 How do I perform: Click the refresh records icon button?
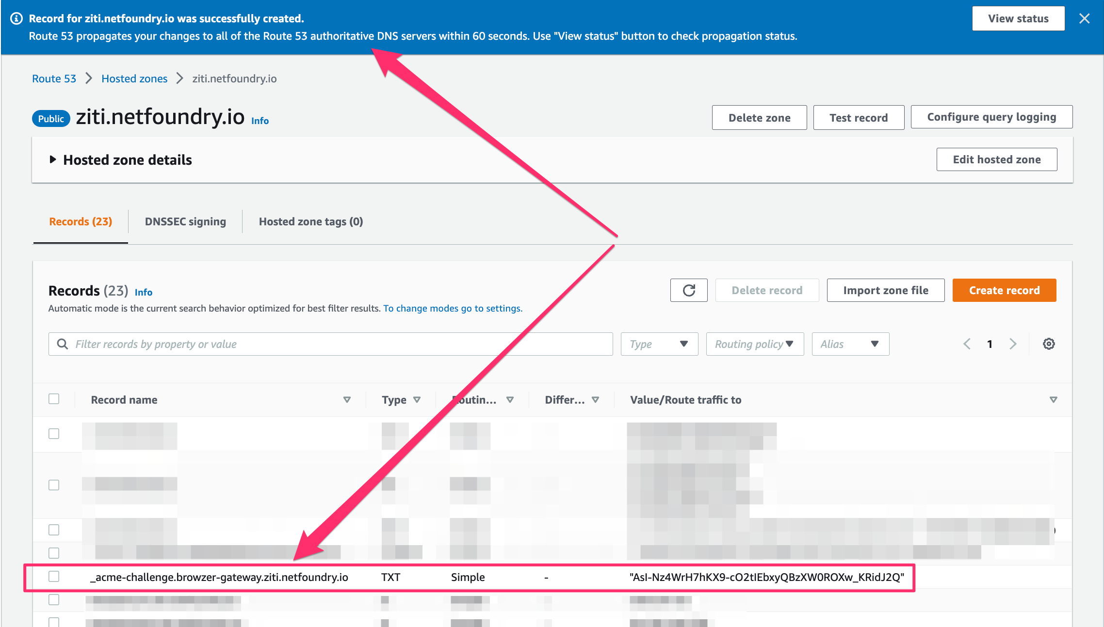point(689,290)
